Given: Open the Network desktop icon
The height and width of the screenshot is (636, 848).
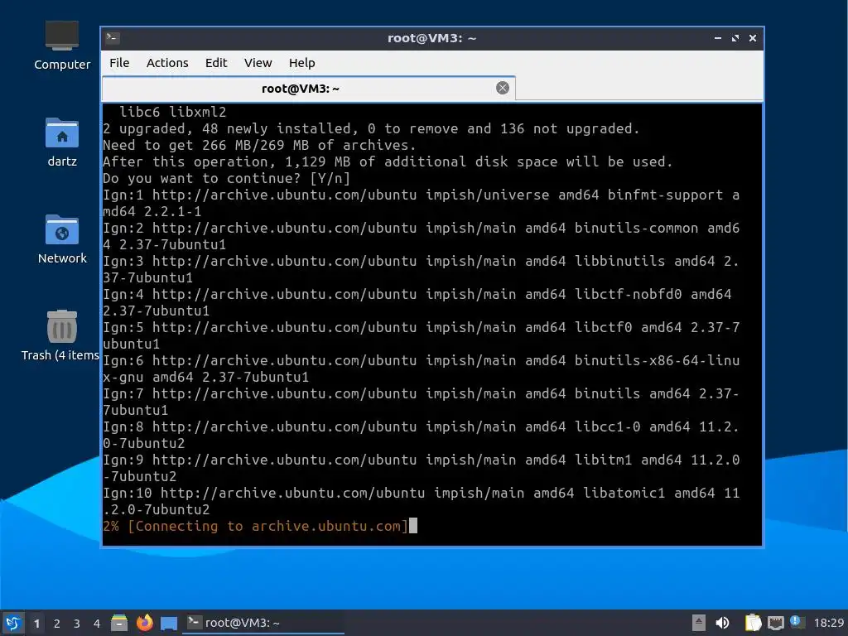Looking at the screenshot, I should 62,239.
